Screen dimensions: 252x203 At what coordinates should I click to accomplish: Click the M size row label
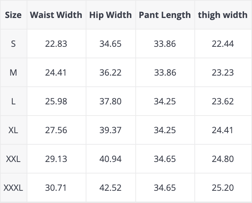coord(13,73)
